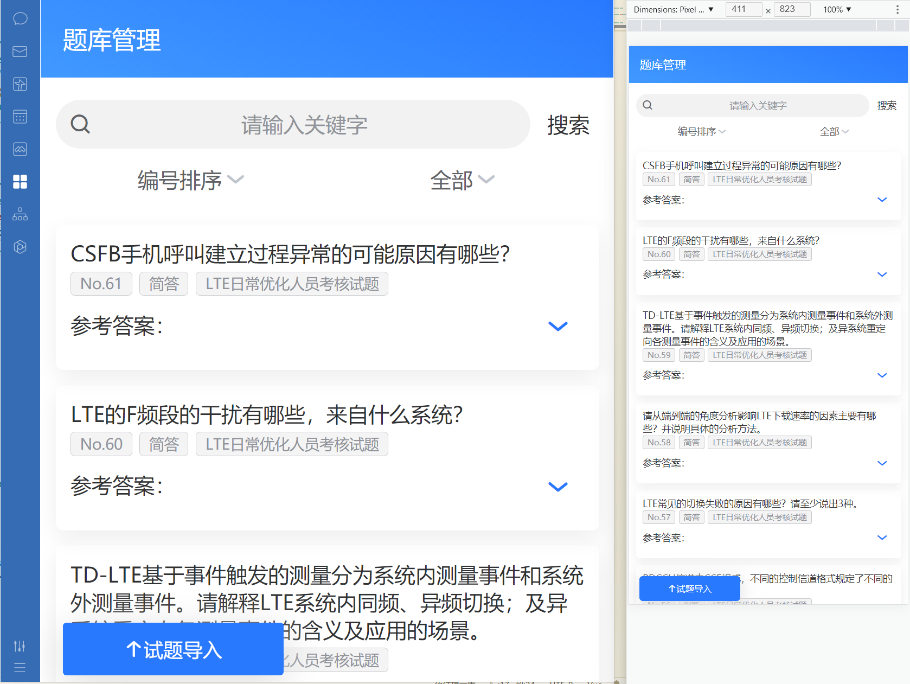Viewport: 910px width, 684px height.
Task: Click the hexagon cube icon in sidebar
Action: [20, 247]
